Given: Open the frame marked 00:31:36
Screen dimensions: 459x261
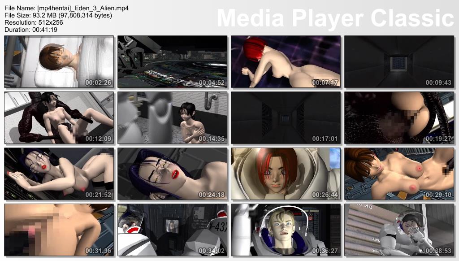Looking at the screenshot, I should tap(59, 230).
